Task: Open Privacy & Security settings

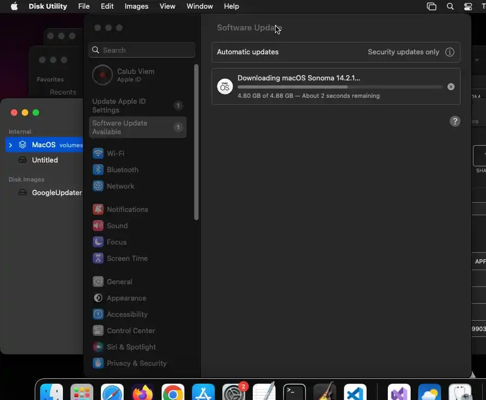Action: pos(129,363)
